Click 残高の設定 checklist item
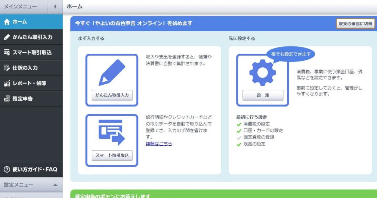Viewport: 377px width, 198px height. coord(254,144)
